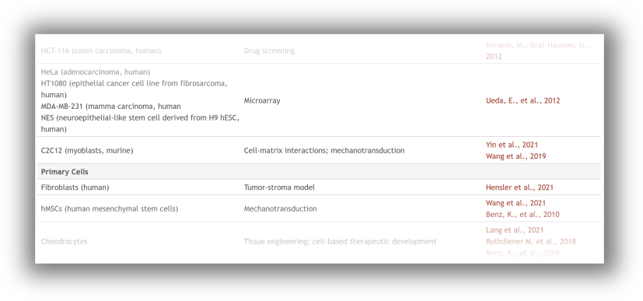Select the HCT-116 colon carcinoma entry

click(101, 51)
